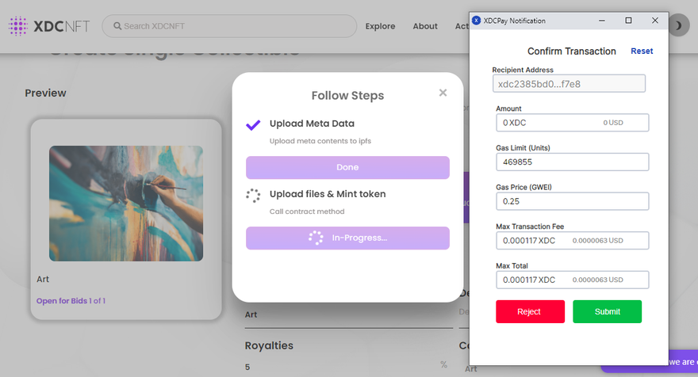Close the Follow Steps dialog

tap(443, 93)
